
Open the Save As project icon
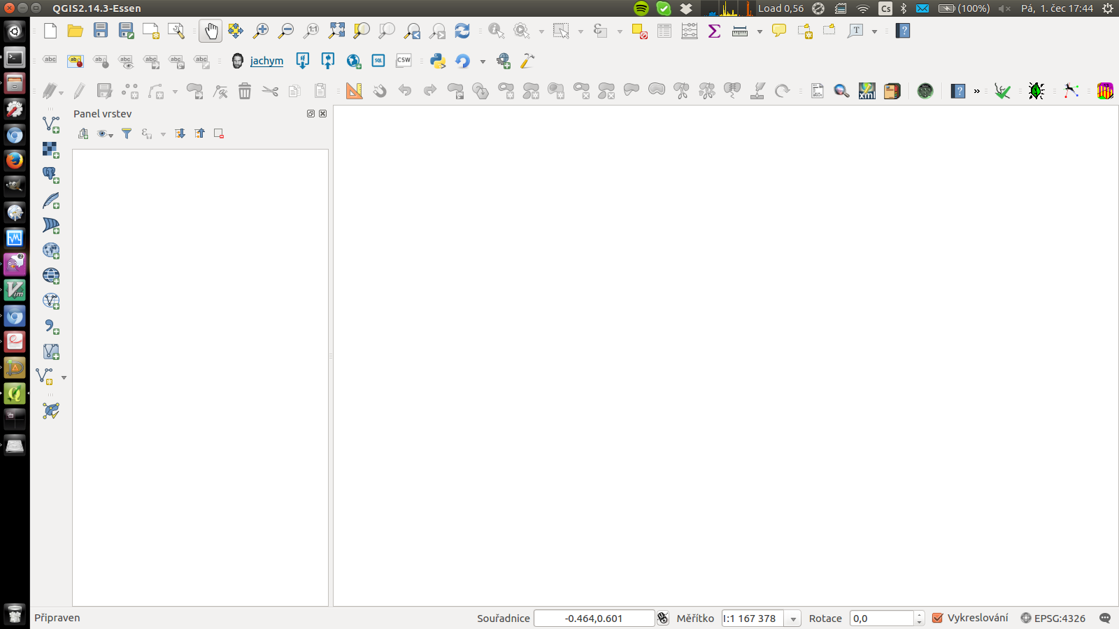[126, 31]
